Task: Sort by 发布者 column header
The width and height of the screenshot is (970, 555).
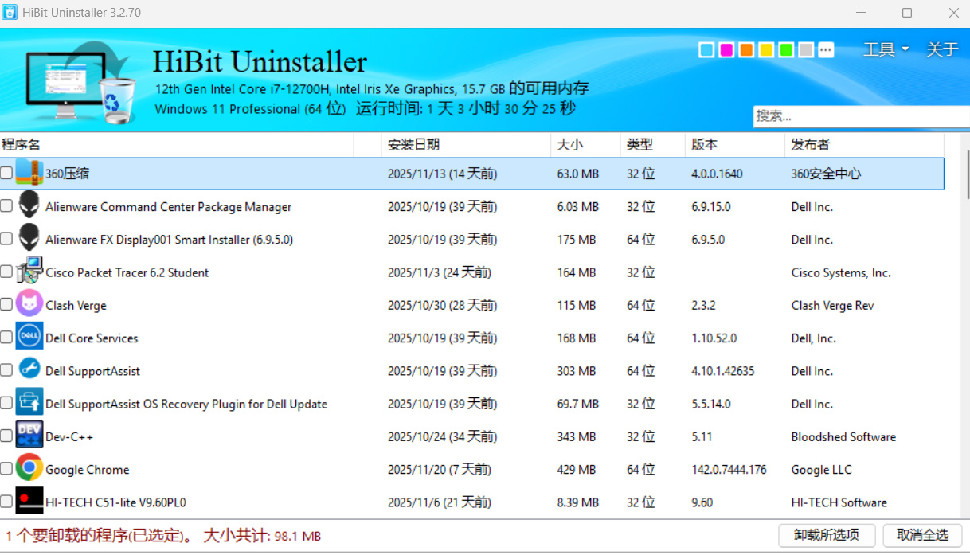Action: point(864,144)
